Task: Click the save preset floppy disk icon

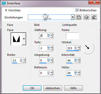Action: tap(79, 17)
